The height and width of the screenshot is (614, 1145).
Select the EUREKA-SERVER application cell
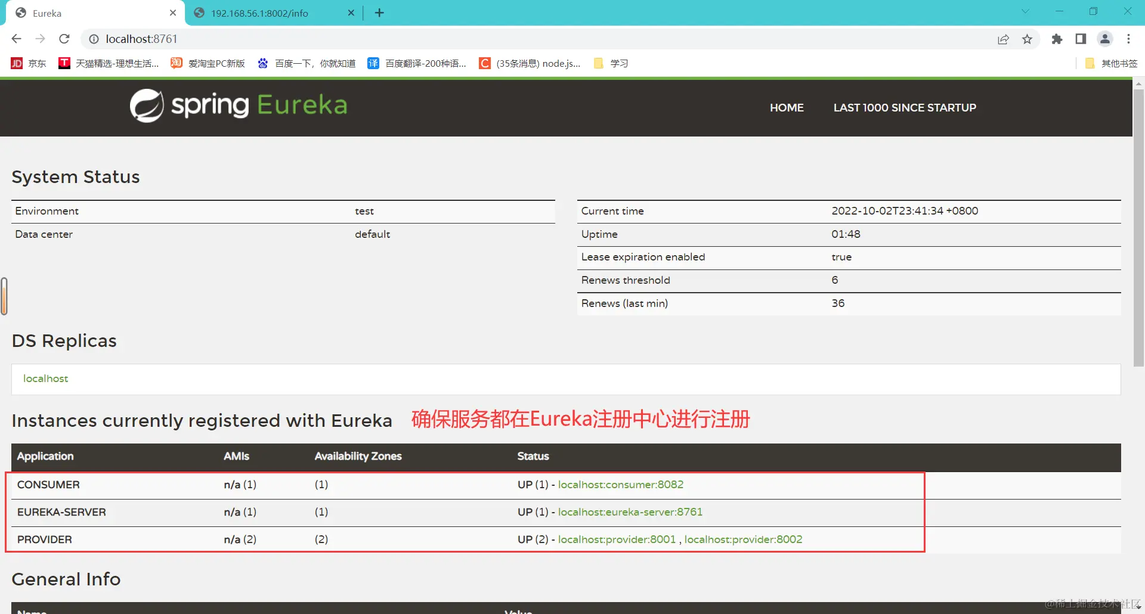coord(61,512)
